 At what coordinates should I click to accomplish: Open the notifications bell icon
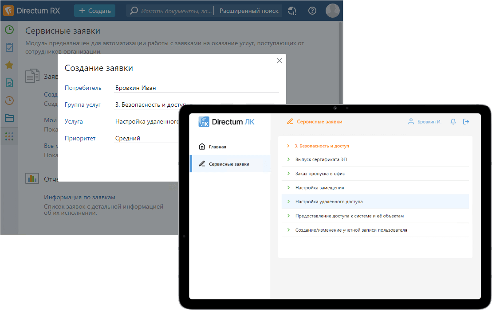(453, 121)
